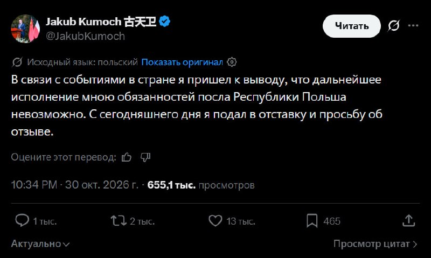This screenshot has width=431, height=258.
Task: Bookmark the post with bookmark icon
Action: pyautogui.click(x=312, y=221)
